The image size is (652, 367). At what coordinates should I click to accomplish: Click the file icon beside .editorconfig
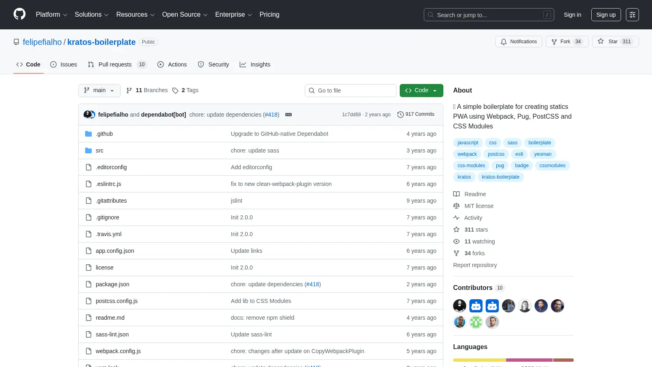[88, 167]
